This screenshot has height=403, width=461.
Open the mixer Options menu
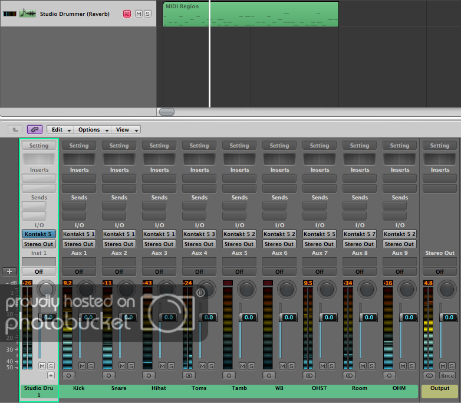click(93, 130)
